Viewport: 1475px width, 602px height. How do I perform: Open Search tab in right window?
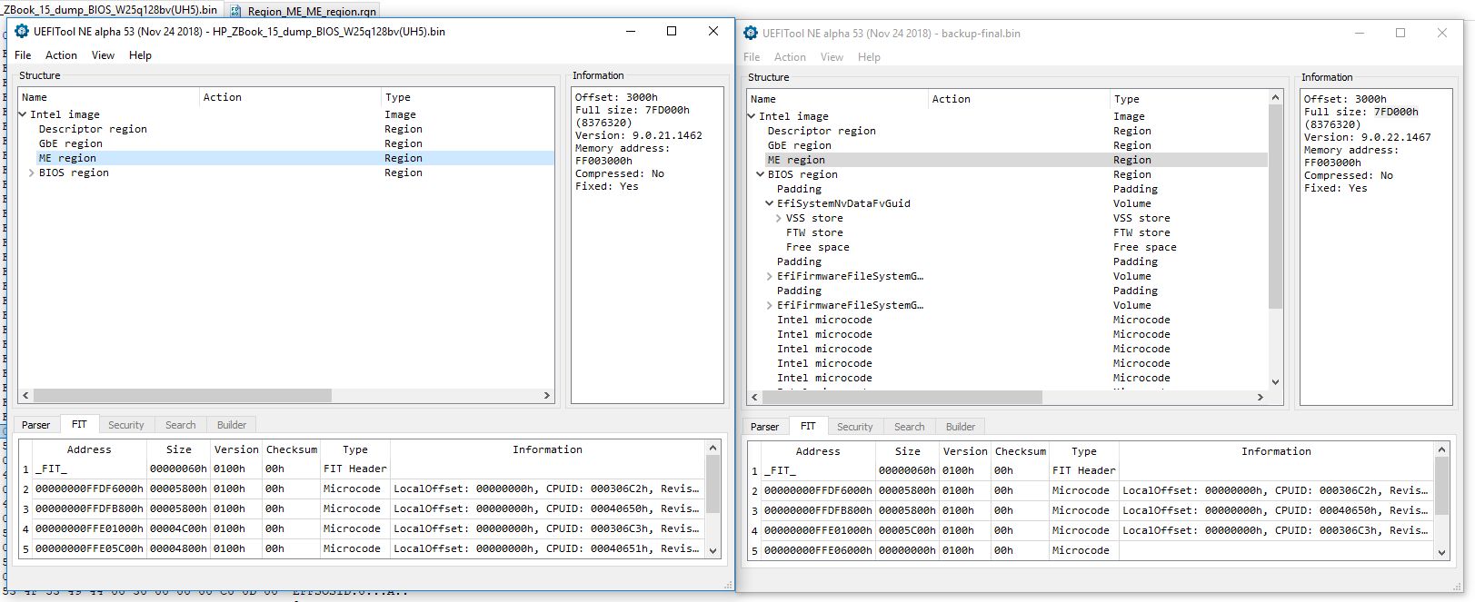click(909, 427)
